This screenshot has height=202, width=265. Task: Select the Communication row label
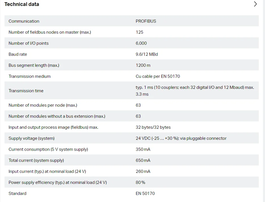pos(24,21)
